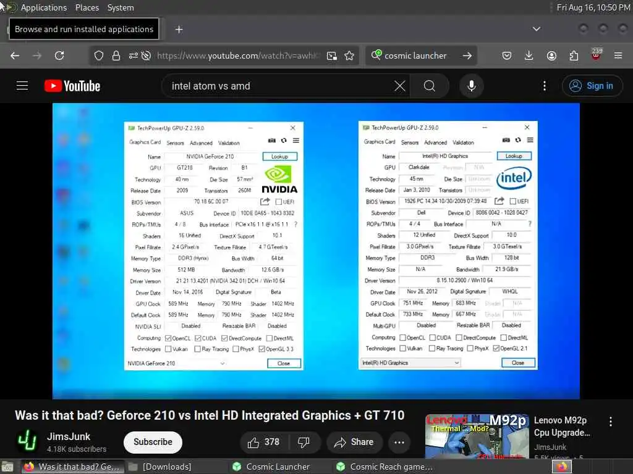This screenshot has height=474, width=633.
Task: Reload the current YouTube page
Action: (59, 56)
